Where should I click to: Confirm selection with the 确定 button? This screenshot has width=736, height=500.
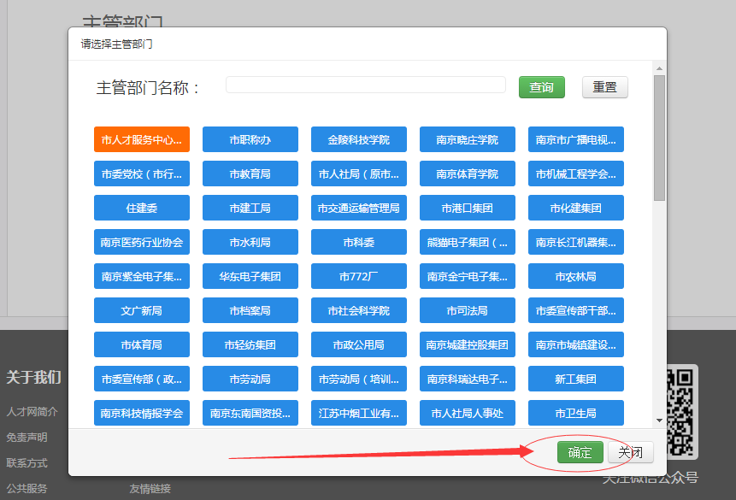click(580, 452)
